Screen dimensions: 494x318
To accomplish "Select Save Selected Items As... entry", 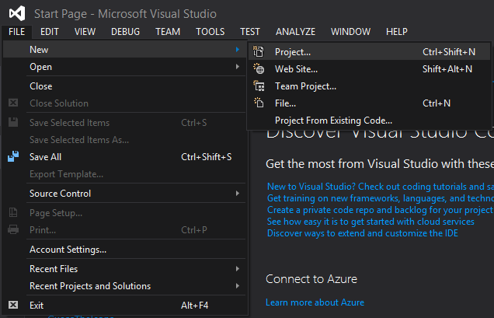I will 124,139.
